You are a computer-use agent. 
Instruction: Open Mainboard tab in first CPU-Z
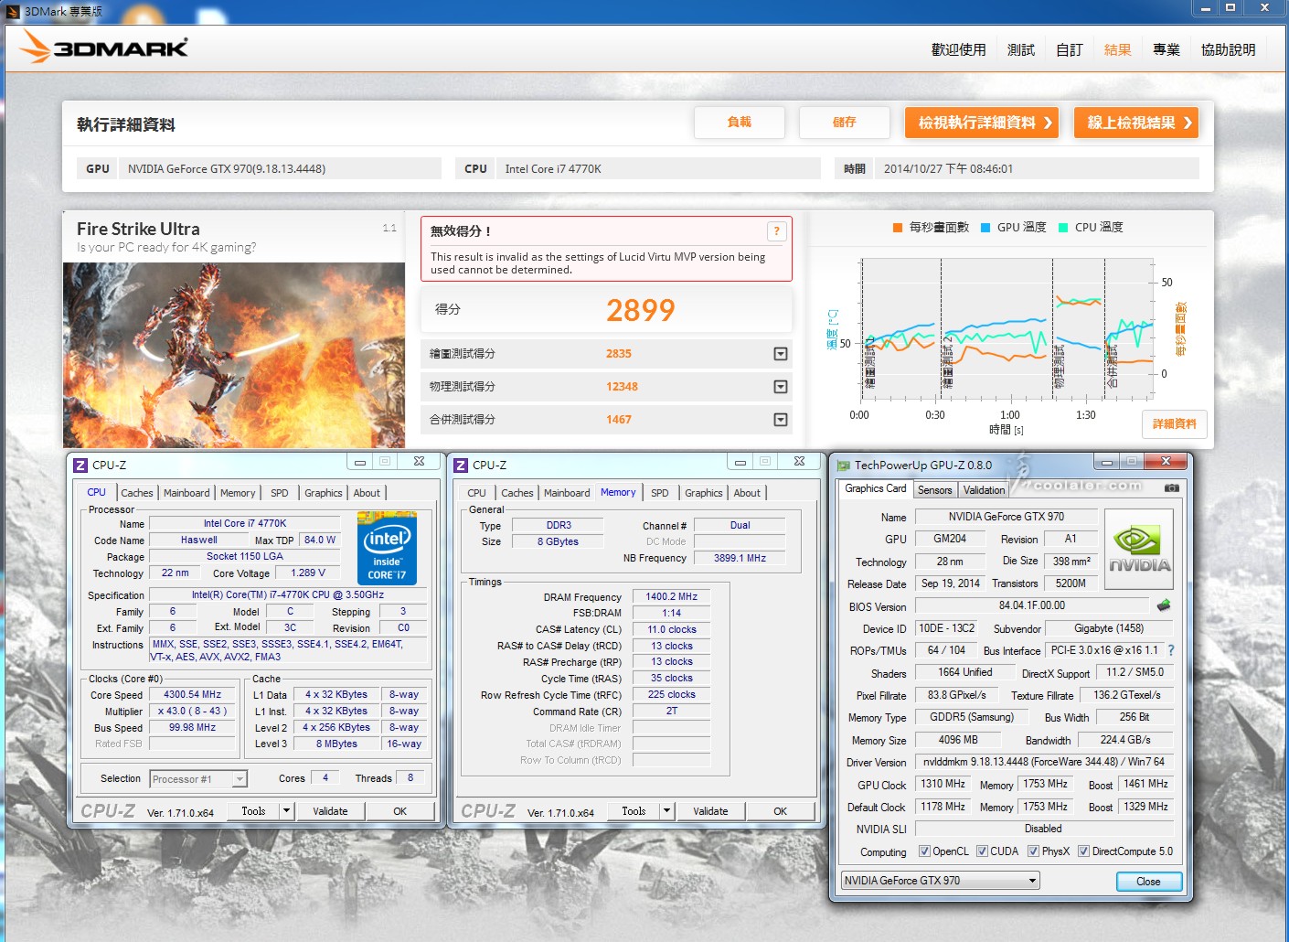(186, 493)
